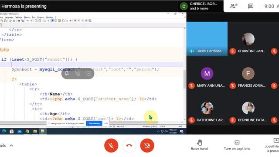The image size is (279, 157).
Task: Click the horizontal scrollbar's right arrow
Action: pyautogui.click(x=182, y=123)
